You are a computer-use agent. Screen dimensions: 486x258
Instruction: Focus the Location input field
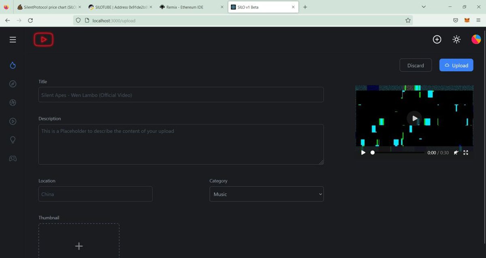click(96, 194)
